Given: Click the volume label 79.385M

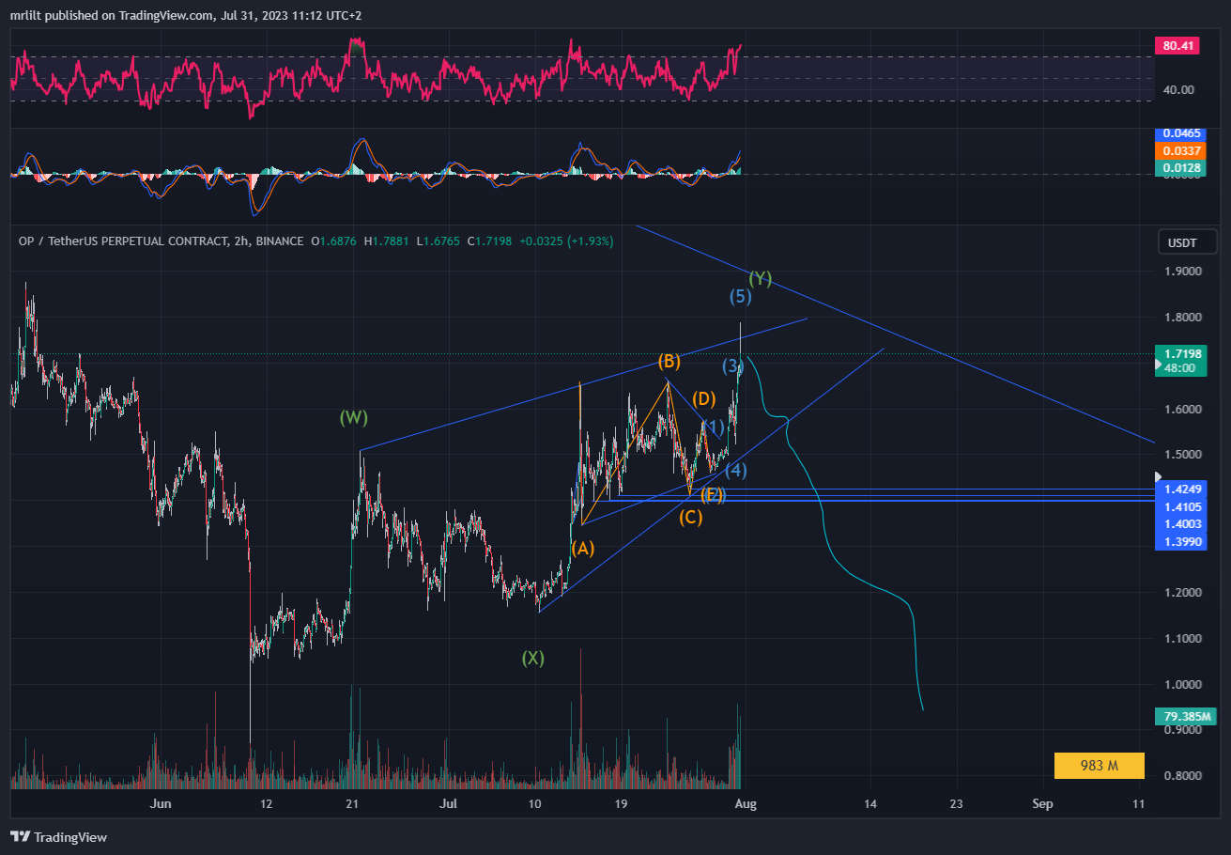Looking at the screenshot, I should 1184,717.
